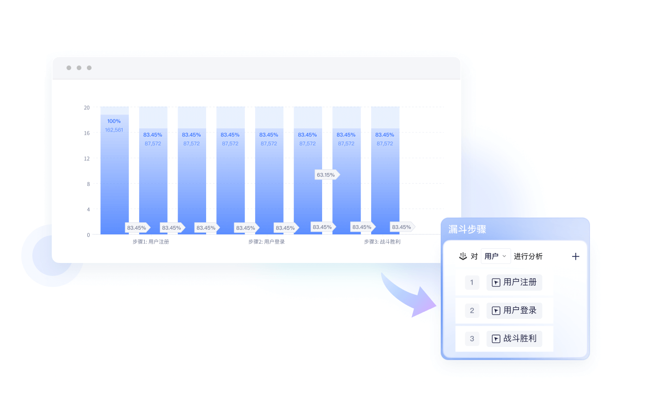
Task: Choose the 用户注册 event label
Action: [520, 282]
